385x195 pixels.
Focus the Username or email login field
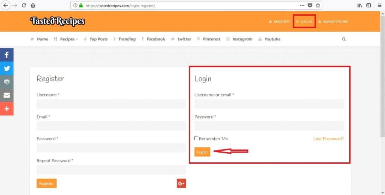(269, 104)
